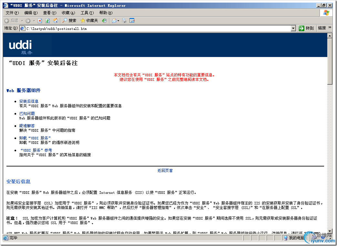Click the 地址(D) label
The height and width of the screenshot is (246, 337).
point(11,28)
